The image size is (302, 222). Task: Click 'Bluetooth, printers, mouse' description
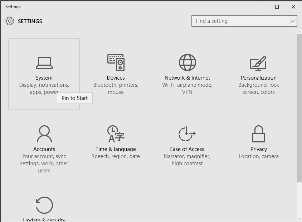pyautogui.click(x=116, y=89)
